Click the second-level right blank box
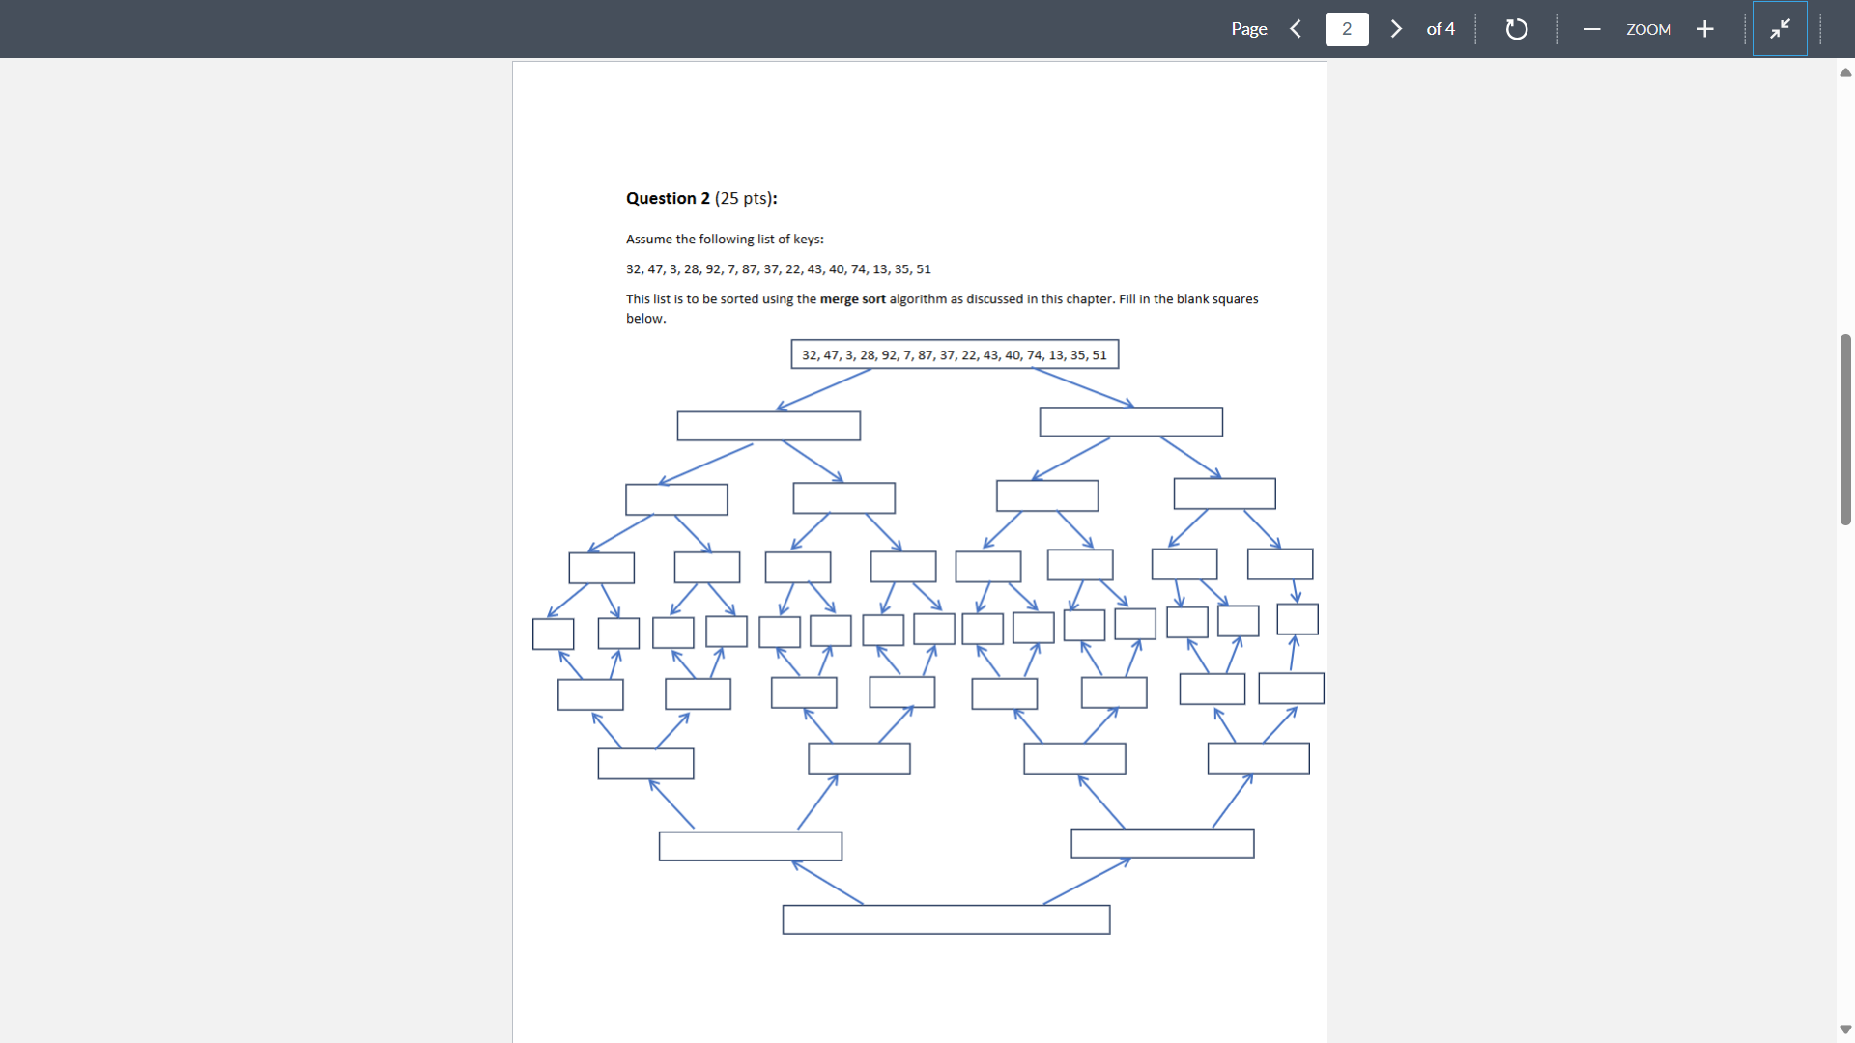Screen dimensions: 1855x1043 click(1130, 422)
